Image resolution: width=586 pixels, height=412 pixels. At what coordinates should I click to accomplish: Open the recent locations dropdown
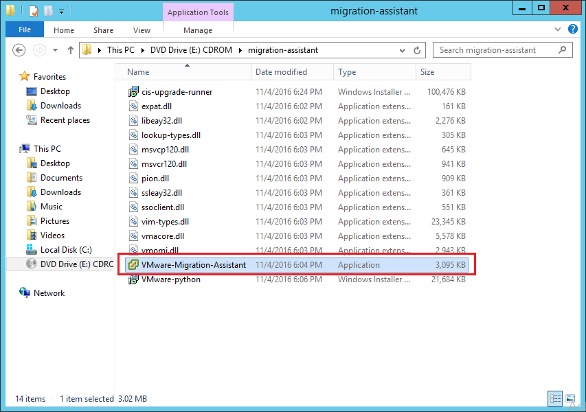tap(56, 50)
